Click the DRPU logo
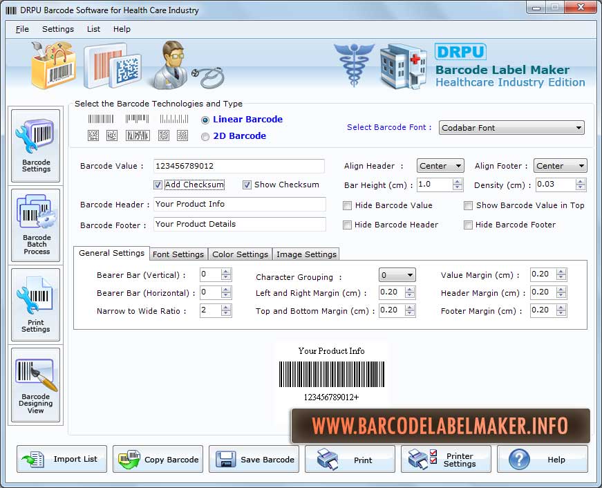 point(460,52)
